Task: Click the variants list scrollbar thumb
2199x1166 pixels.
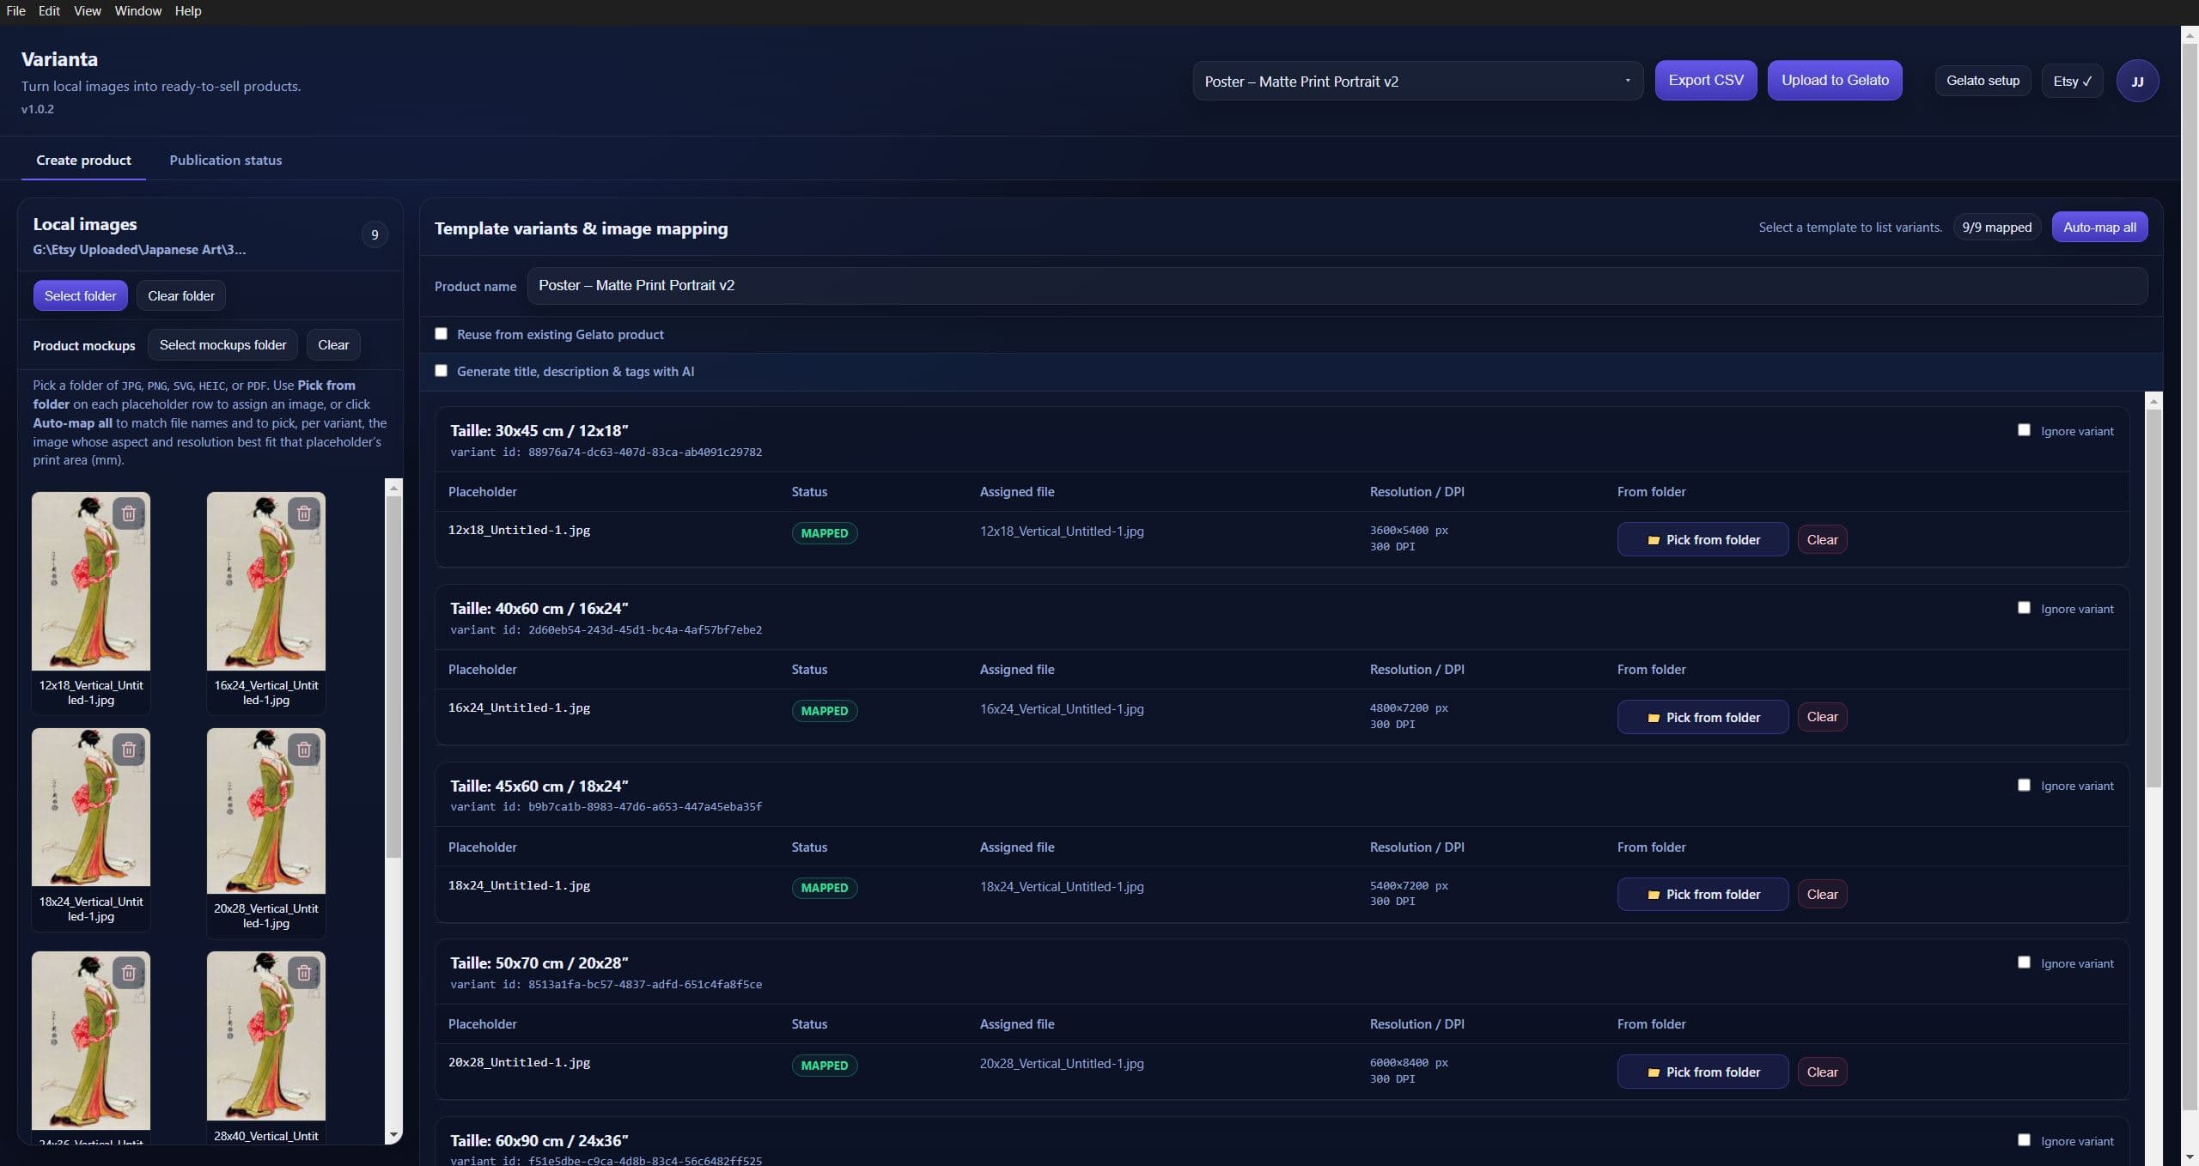Action: (x=2153, y=598)
